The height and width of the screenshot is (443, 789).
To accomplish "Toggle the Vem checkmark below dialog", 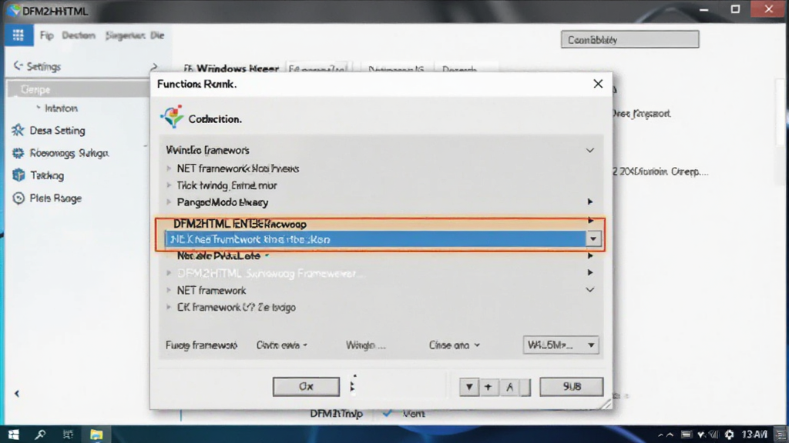I will coord(388,413).
